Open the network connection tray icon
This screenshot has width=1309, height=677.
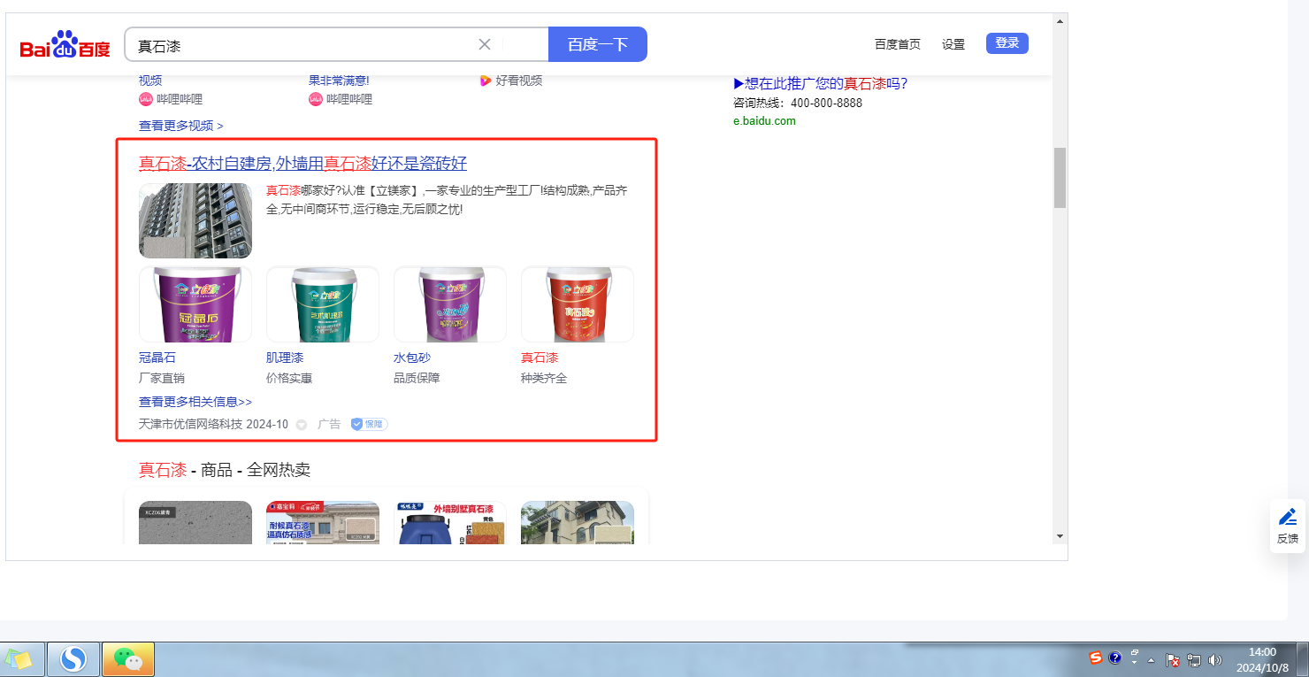[1194, 660]
